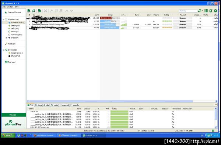Switch to the Info tab
221x145 pixels.
pos(38,105)
